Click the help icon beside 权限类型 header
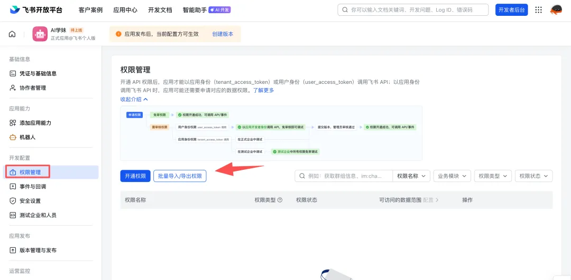This screenshot has width=571, height=280. click(280, 200)
